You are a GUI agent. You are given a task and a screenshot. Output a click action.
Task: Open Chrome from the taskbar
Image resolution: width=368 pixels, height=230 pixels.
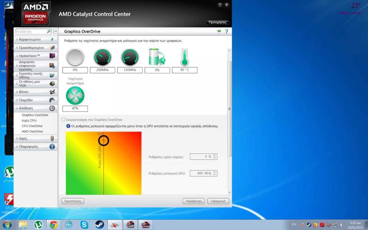click(x=53, y=225)
